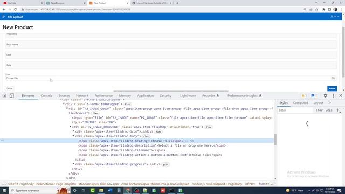Viewport: 345px width, 194px height.
Task: Click the Cancel button on the form
Action: coord(9,88)
